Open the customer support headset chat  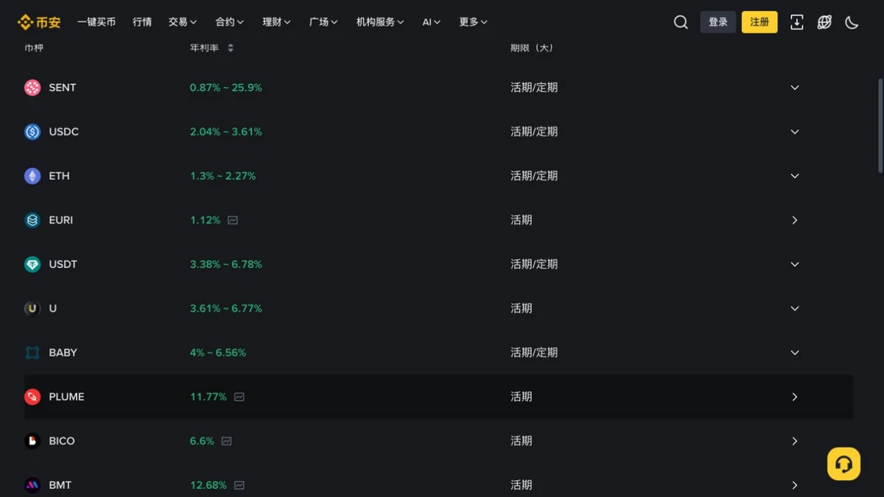[x=843, y=464]
